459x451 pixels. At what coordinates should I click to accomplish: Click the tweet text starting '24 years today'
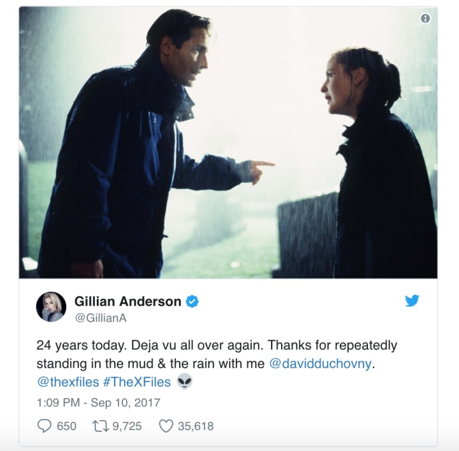click(217, 364)
